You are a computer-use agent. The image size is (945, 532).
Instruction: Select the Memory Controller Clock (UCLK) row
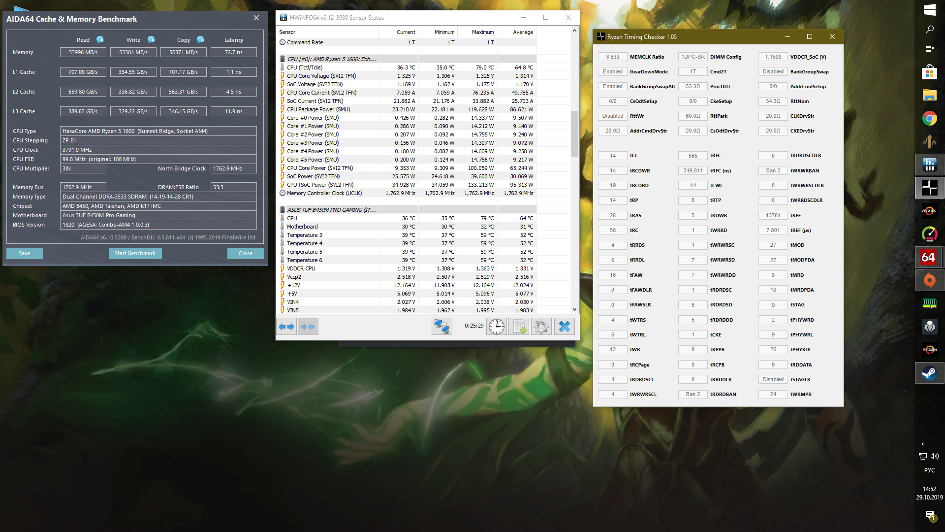tap(406, 193)
